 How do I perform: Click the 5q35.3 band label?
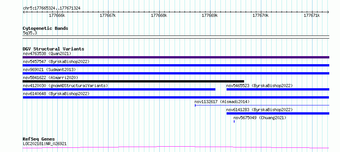(30, 33)
